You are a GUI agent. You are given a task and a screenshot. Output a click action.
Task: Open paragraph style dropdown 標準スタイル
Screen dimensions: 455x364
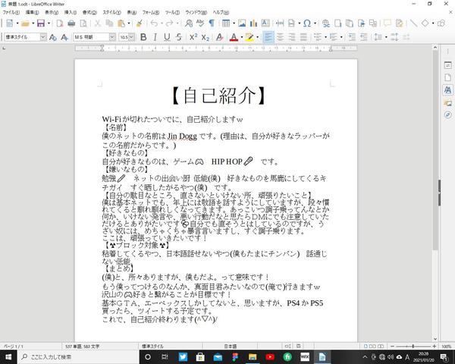[x=43, y=37]
